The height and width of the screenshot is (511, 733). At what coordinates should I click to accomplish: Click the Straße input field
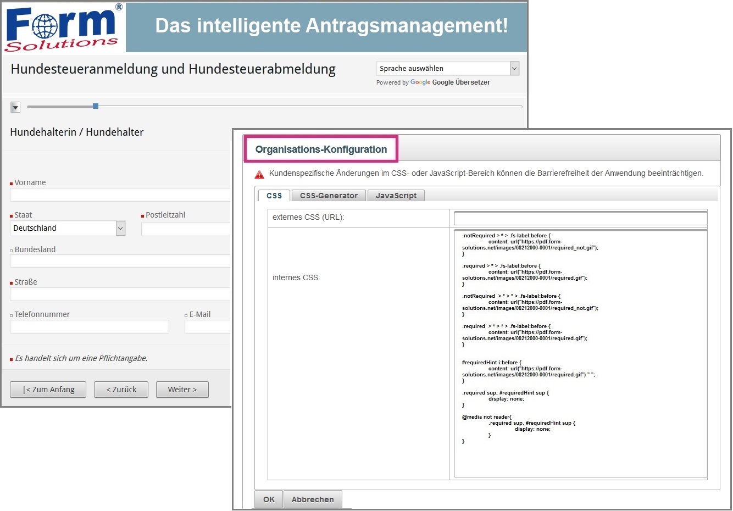pyautogui.click(x=120, y=295)
